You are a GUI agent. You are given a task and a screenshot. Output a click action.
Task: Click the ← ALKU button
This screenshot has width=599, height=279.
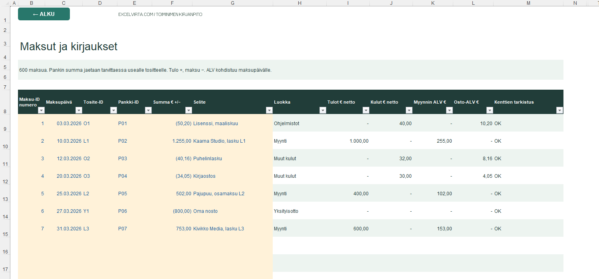click(44, 14)
